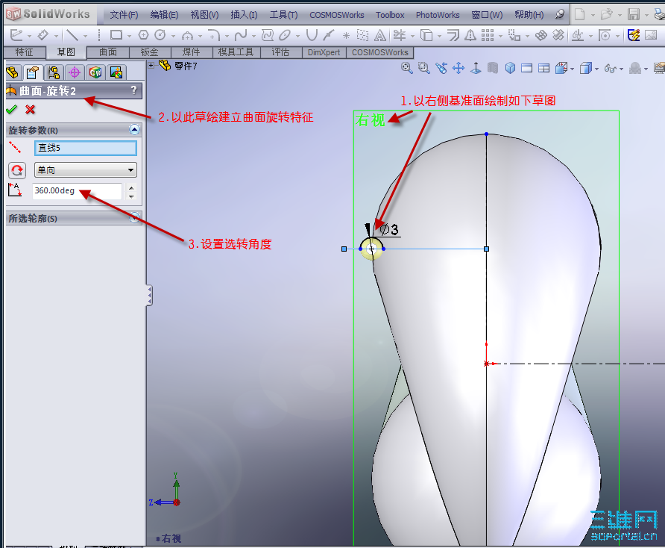Click the Previous View icon
Screen dimensions: 665x548
coord(441,68)
